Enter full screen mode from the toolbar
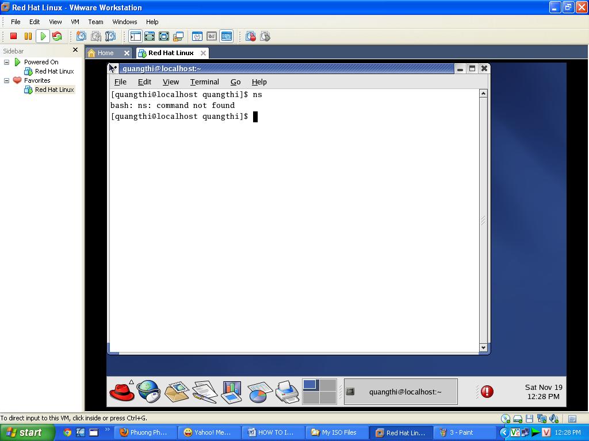 click(150, 36)
